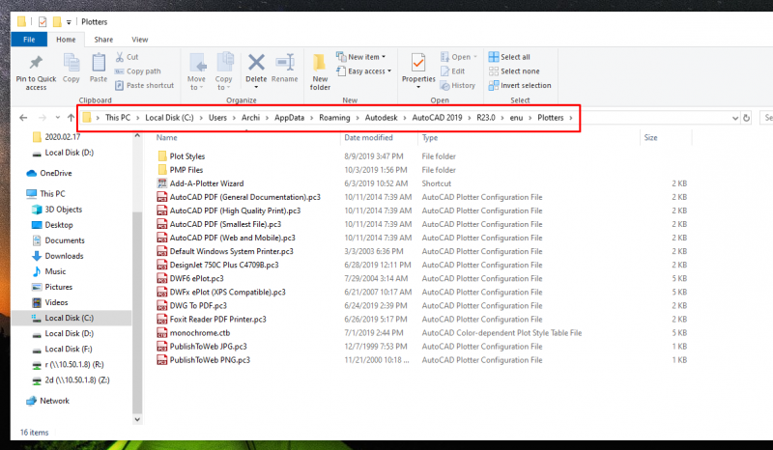Select DesignJet 750C Plus C4709B.pc3
The width and height of the screenshot is (773, 450).
(x=218, y=265)
